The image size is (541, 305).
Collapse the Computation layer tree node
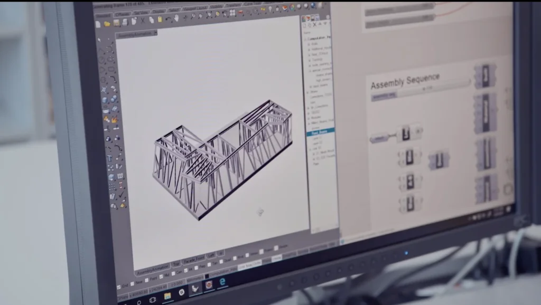tap(305, 39)
